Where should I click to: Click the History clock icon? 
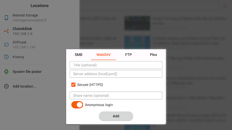pyautogui.click(x=6, y=57)
